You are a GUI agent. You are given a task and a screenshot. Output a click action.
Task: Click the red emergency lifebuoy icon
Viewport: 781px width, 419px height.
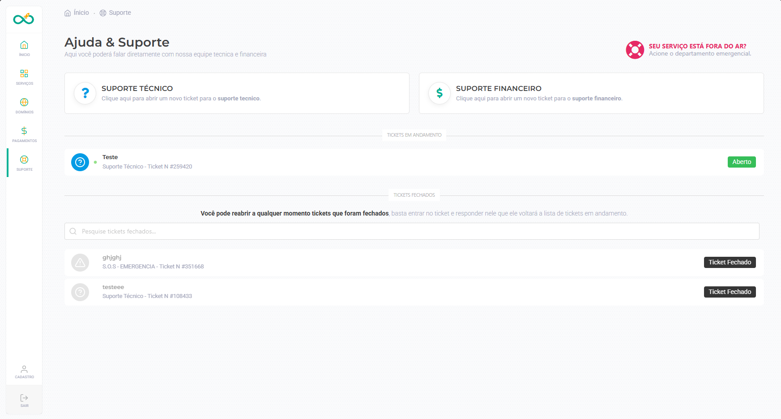[x=635, y=50]
